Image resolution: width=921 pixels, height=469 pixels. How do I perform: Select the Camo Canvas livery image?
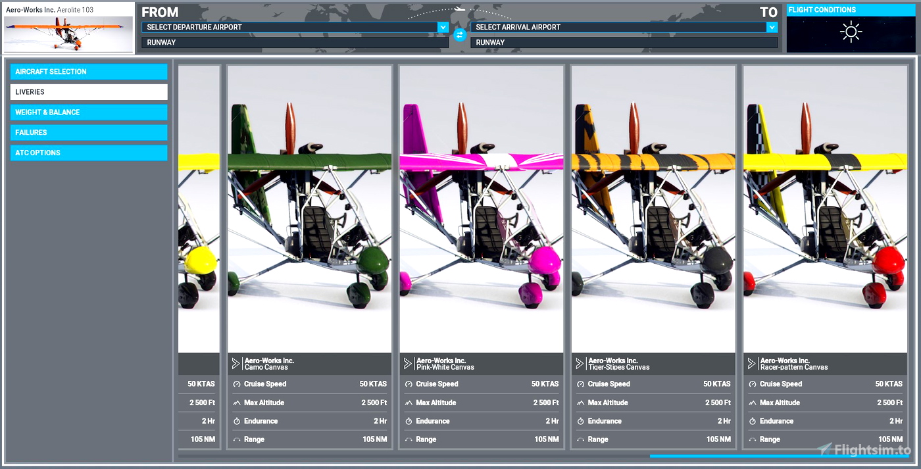[x=309, y=209]
